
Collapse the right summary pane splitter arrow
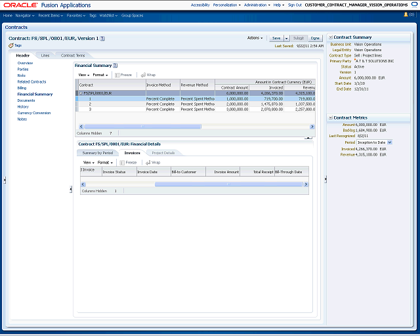(x=325, y=179)
